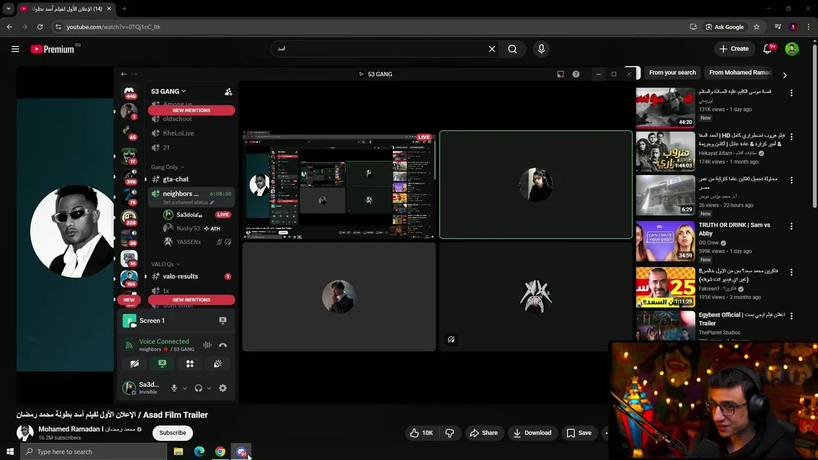Open microphone input options arrow
The height and width of the screenshot is (460, 818).
[x=185, y=388]
